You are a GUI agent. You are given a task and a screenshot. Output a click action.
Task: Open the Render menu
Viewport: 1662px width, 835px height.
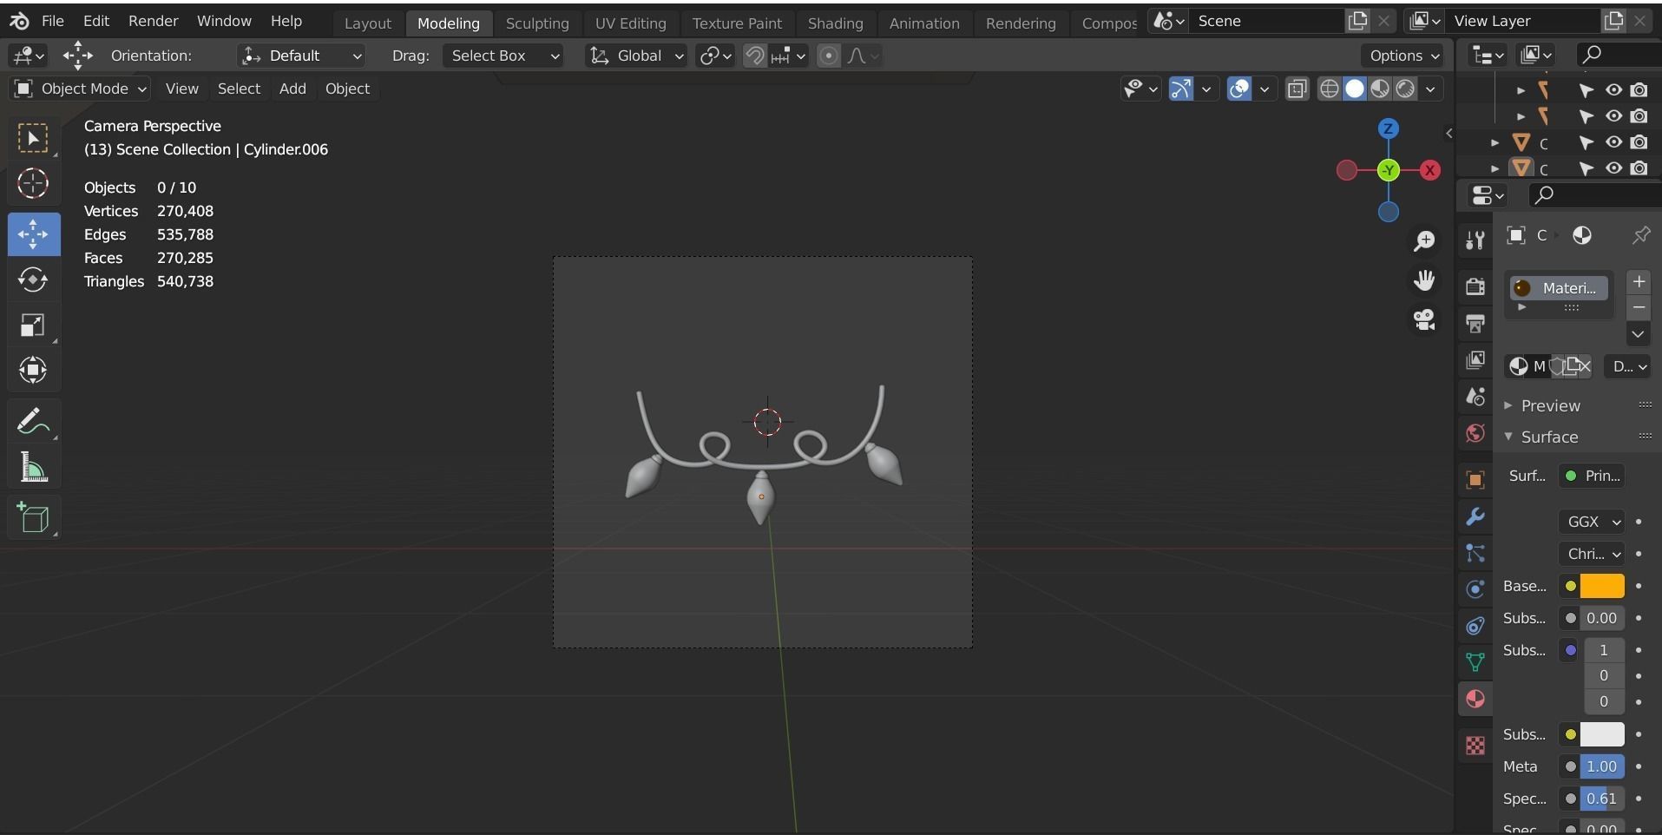153,21
